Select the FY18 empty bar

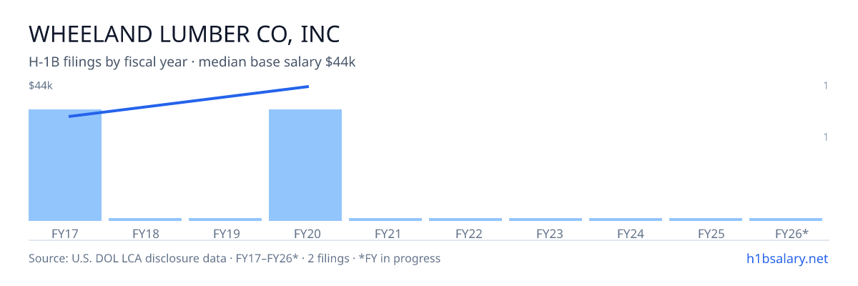pos(145,220)
